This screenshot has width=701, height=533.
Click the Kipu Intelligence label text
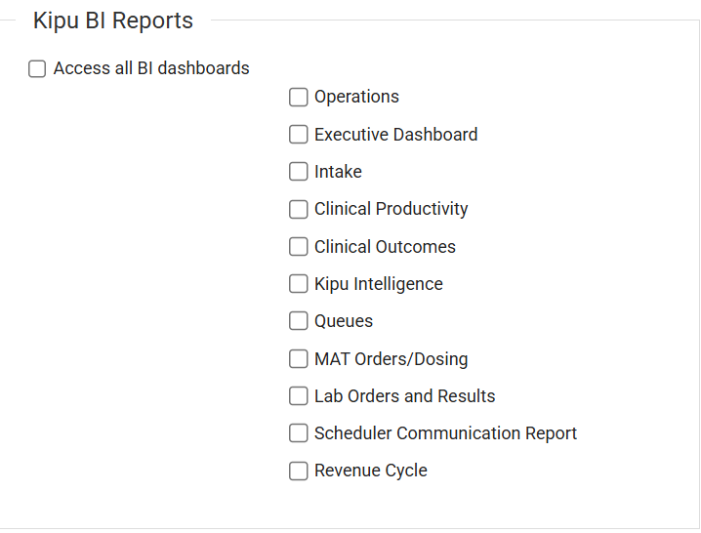(378, 284)
